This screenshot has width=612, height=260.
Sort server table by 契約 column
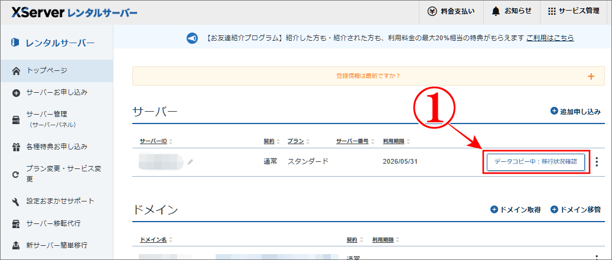point(272,141)
